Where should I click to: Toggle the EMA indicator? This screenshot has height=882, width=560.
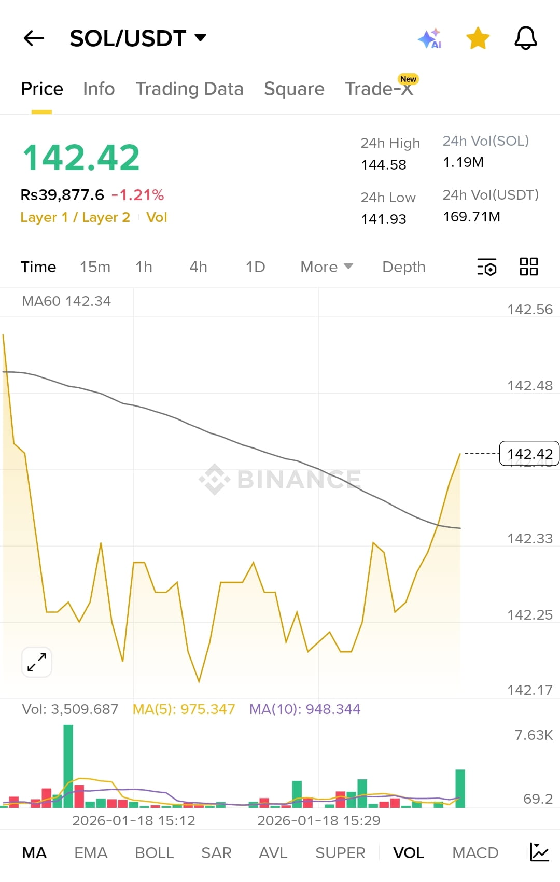91,853
